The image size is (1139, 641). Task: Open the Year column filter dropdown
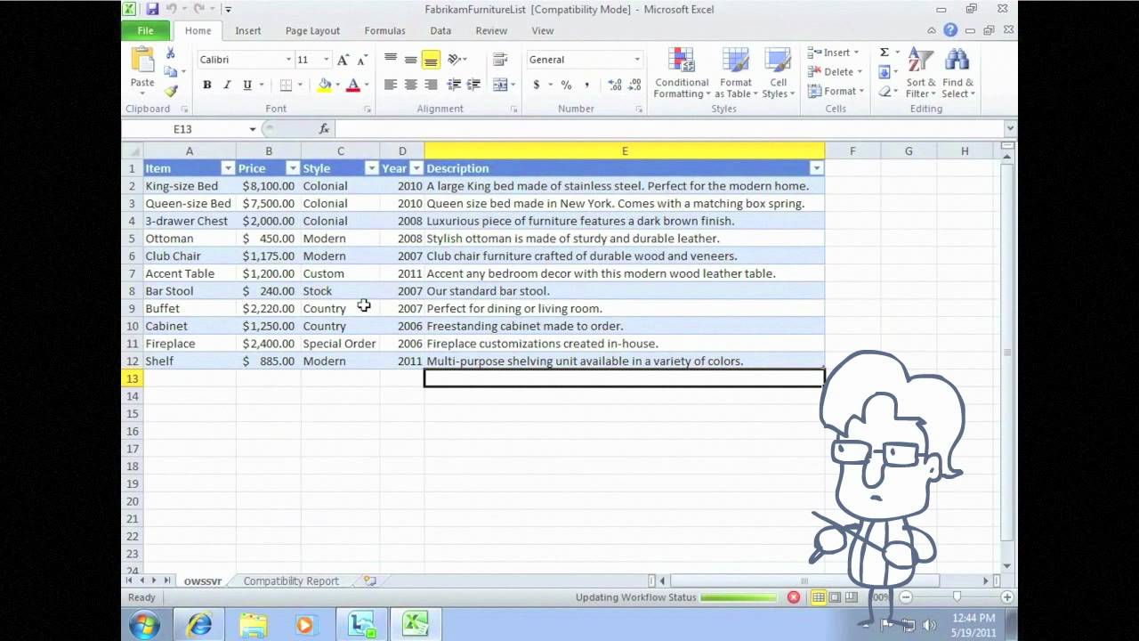point(416,168)
